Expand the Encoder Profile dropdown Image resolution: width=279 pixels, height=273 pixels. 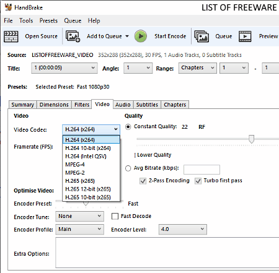point(79,229)
